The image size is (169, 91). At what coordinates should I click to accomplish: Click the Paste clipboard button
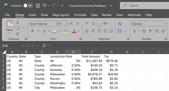point(10,26)
